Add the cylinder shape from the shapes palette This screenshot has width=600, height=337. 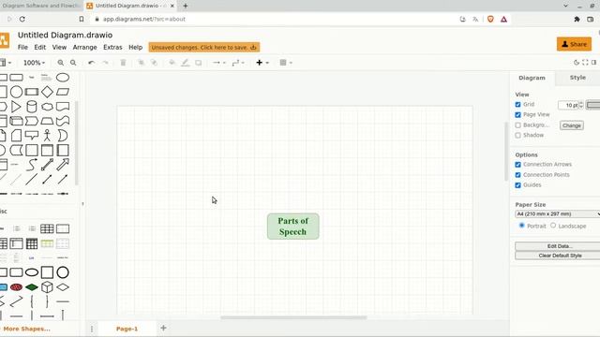[32, 107]
